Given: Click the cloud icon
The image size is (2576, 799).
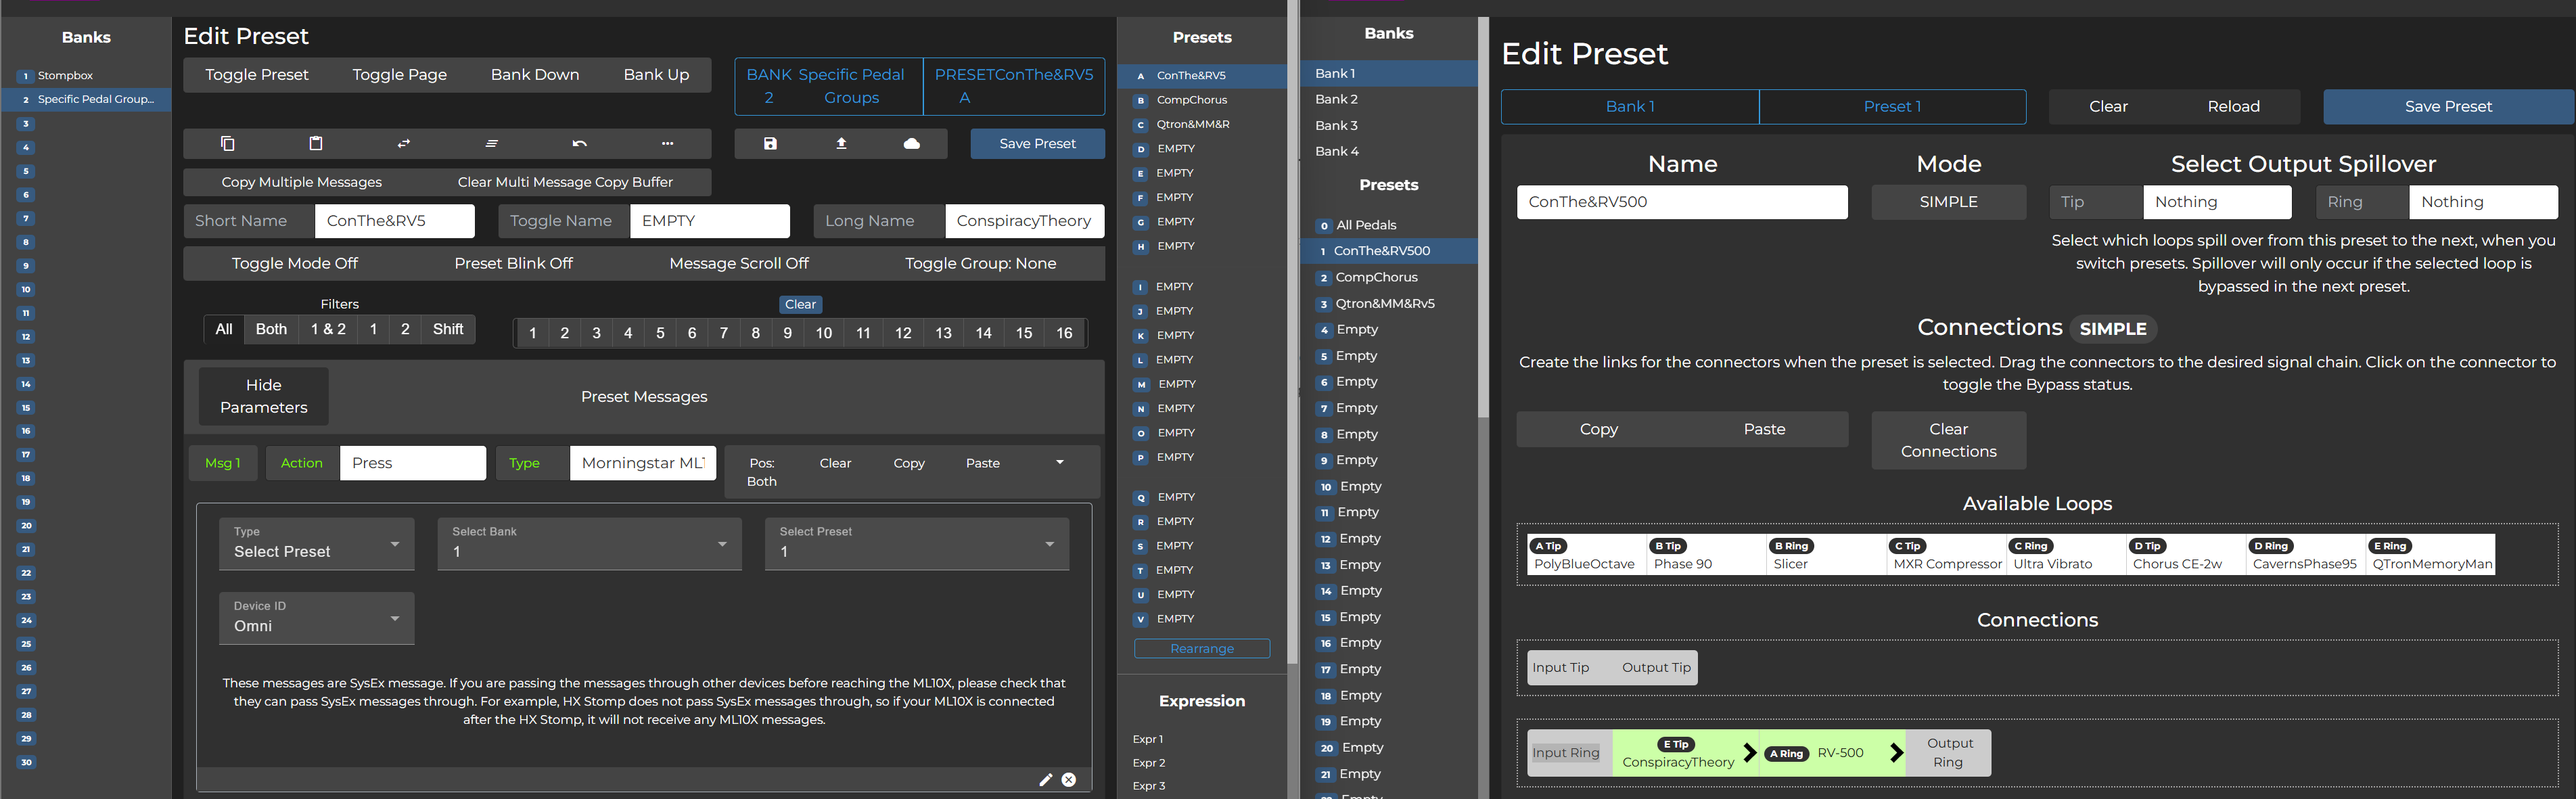Looking at the screenshot, I should 912,144.
